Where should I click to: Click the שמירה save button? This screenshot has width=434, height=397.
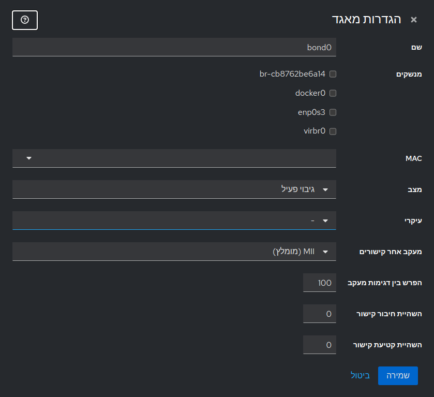[x=398, y=375]
